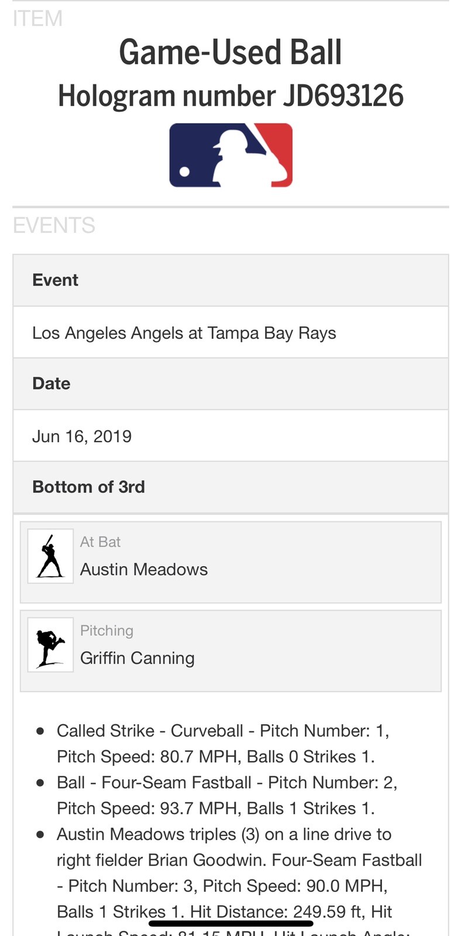Tap the Jun 16, 2019 date value
Screen dimensions: 461x936
[82, 436]
